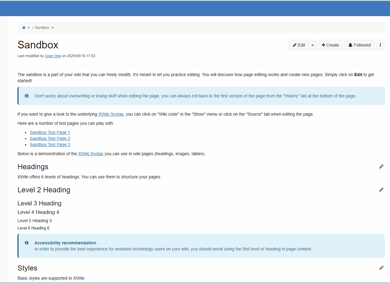This screenshot has width=390, height=283.
Task: Click the info icon in accessibility box
Action: click(x=27, y=243)
